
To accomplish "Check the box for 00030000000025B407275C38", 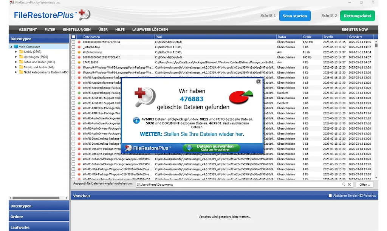I will point(73,42).
